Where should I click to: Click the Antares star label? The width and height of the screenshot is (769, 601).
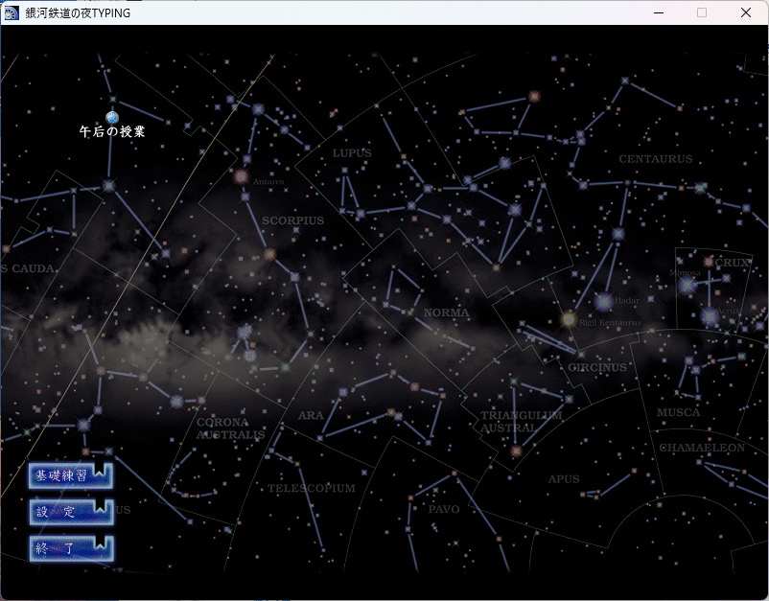coord(268,181)
